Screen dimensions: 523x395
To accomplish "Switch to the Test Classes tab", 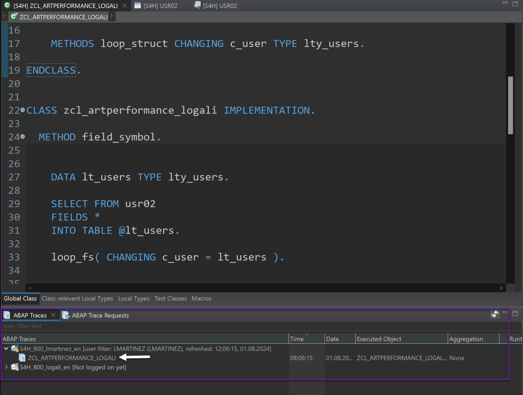I will [171, 299].
